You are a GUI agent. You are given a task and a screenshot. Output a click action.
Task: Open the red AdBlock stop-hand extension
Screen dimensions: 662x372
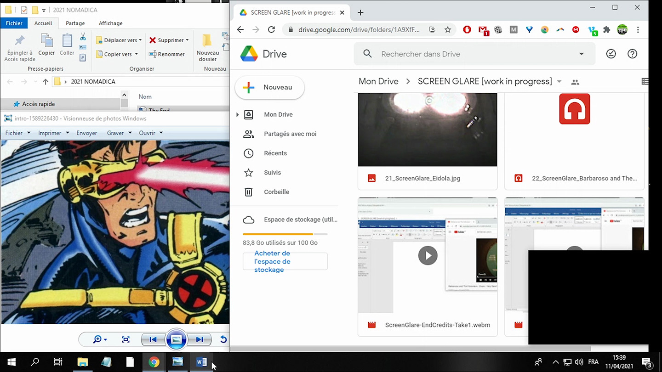(x=467, y=29)
